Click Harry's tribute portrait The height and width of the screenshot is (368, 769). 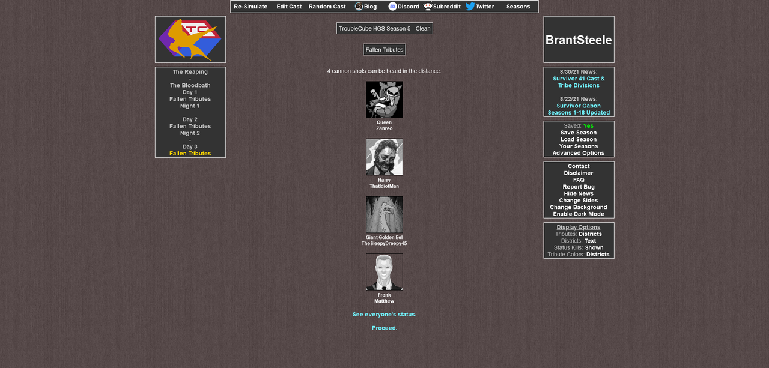click(384, 157)
